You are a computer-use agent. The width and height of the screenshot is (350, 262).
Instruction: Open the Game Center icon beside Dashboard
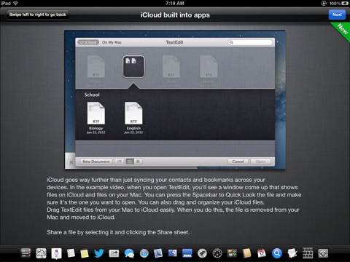click(x=232, y=253)
